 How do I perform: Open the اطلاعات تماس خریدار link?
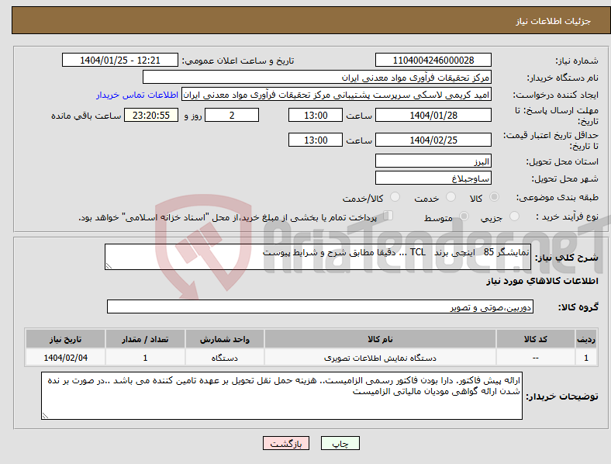point(137,95)
